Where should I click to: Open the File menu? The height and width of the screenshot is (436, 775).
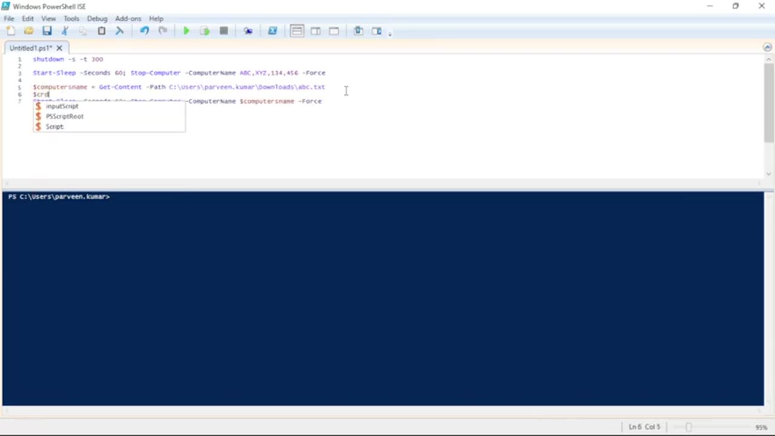coord(9,19)
